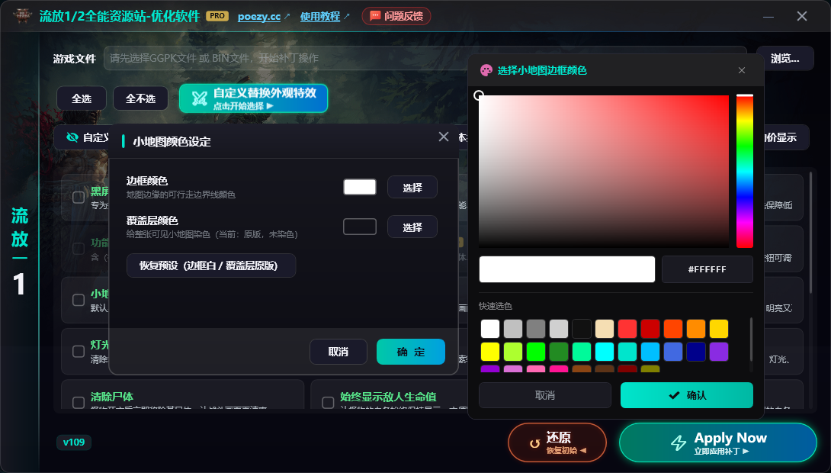Image resolution: width=831 pixels, height=473 pixels.
Task: Click the 边框颜色 white preview swatch
Action: pos(360,187)
